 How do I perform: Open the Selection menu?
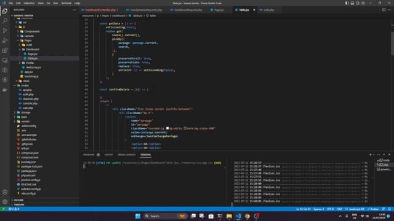(x=29, y=3)
